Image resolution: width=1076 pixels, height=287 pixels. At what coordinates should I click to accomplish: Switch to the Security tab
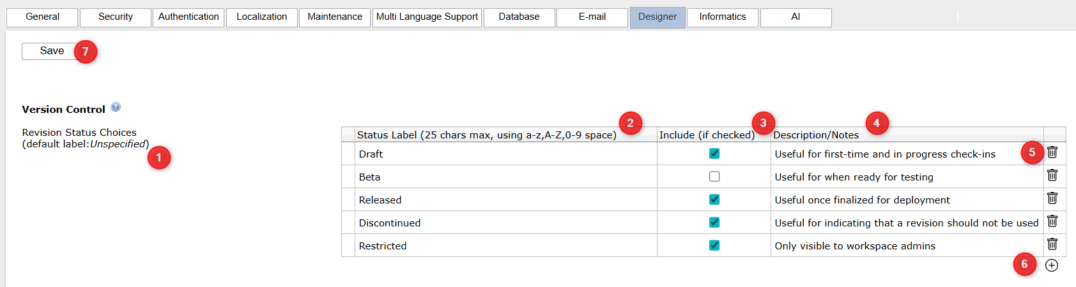pos(116,17)
